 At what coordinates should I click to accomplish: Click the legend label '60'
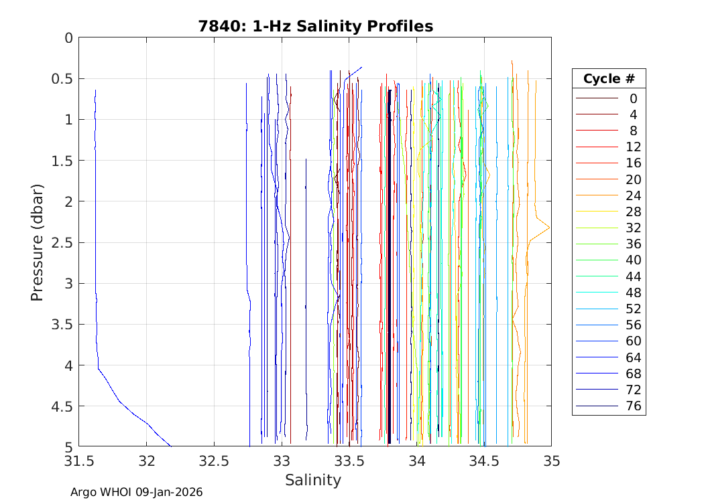coord(633,341)
